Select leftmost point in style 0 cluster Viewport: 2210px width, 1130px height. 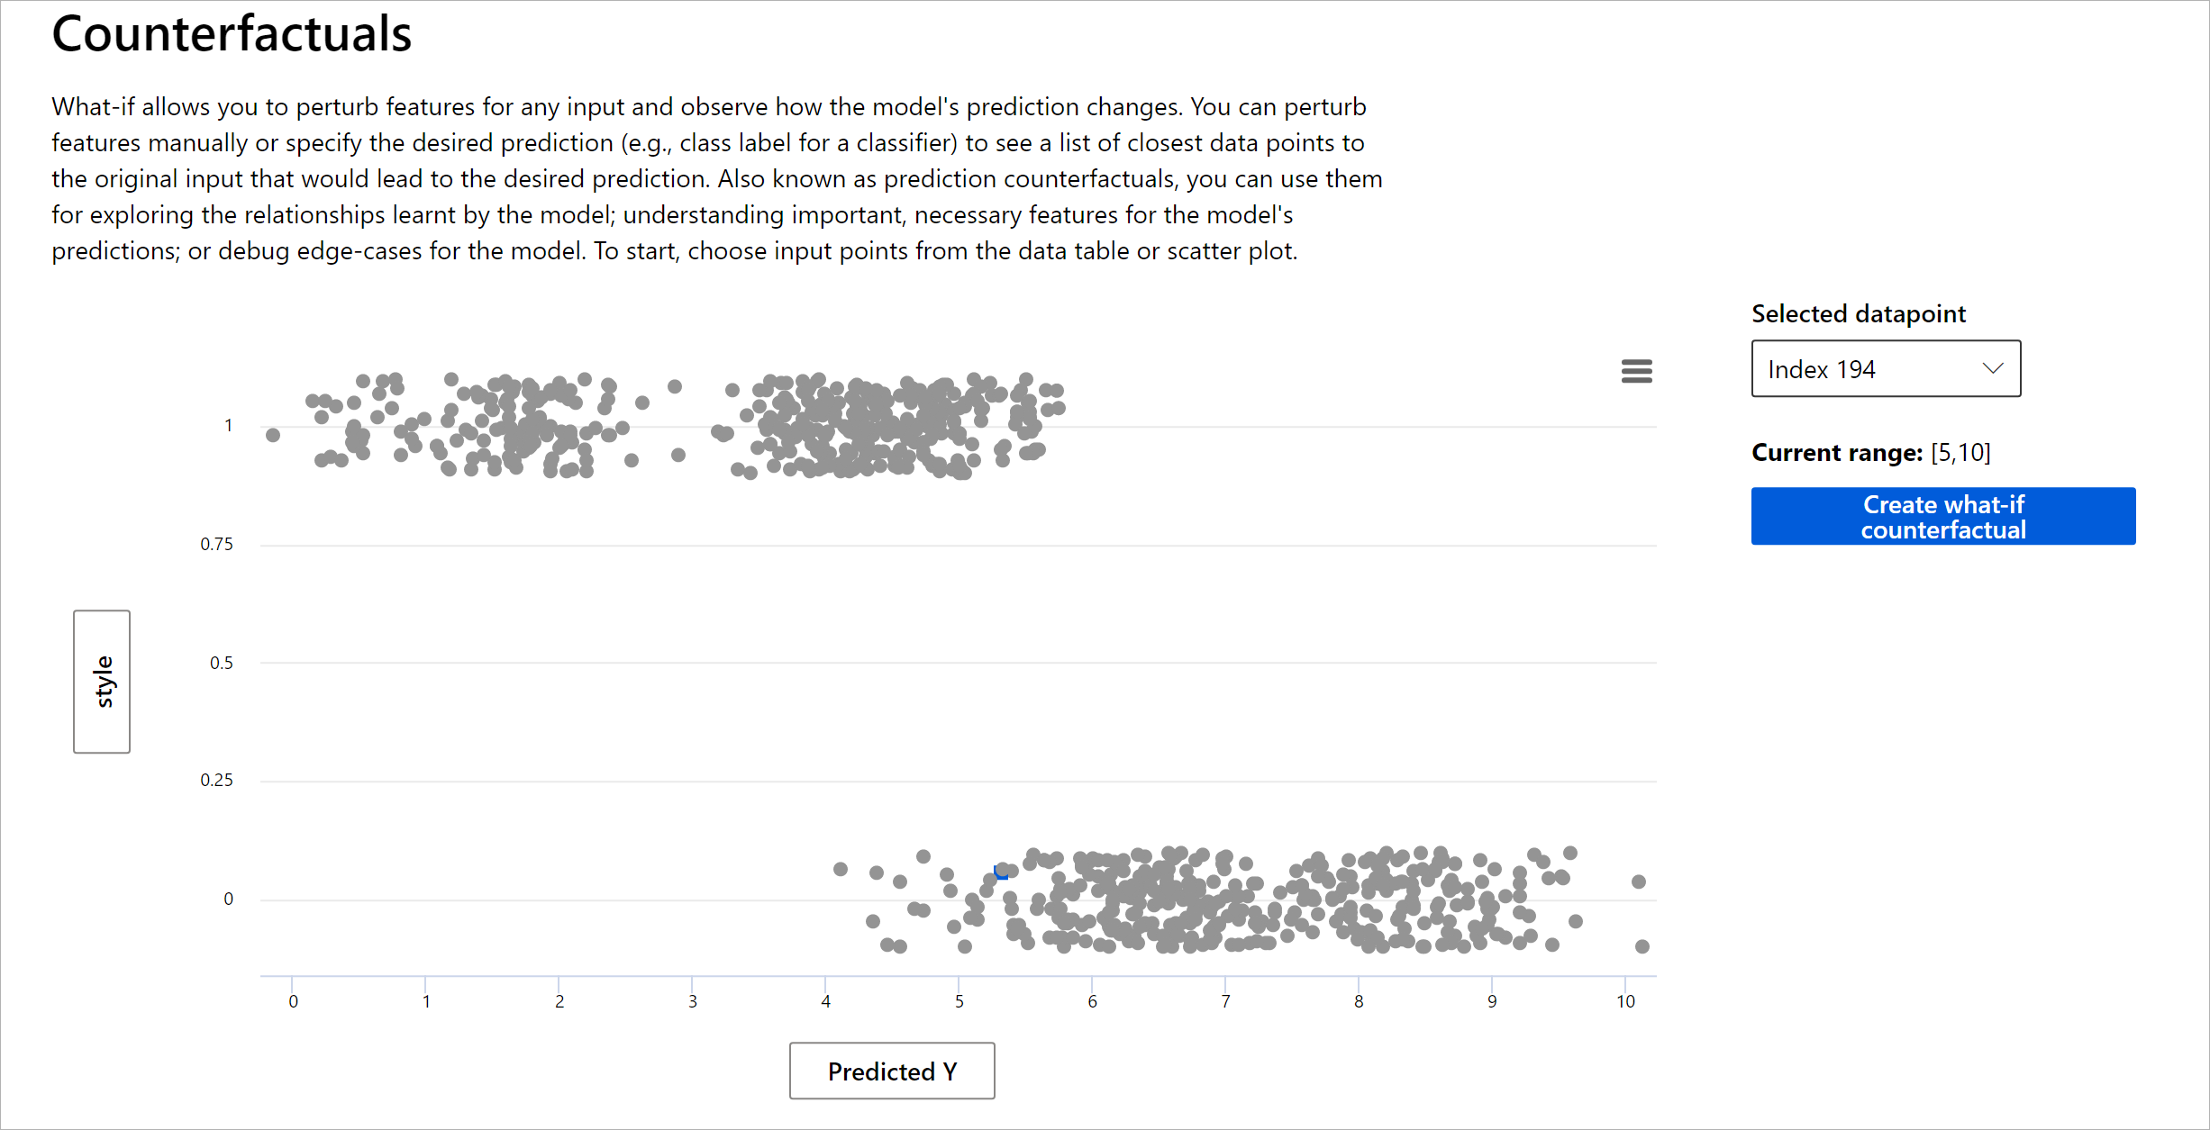[840, 869]
